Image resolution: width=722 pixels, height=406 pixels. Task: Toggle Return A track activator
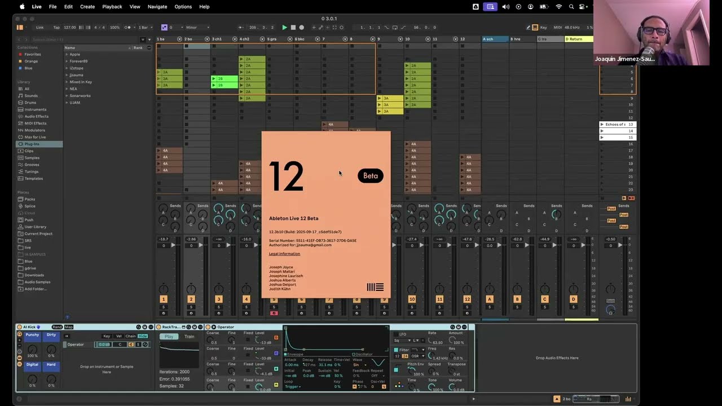pyautogui.click(x=489, y=299)
